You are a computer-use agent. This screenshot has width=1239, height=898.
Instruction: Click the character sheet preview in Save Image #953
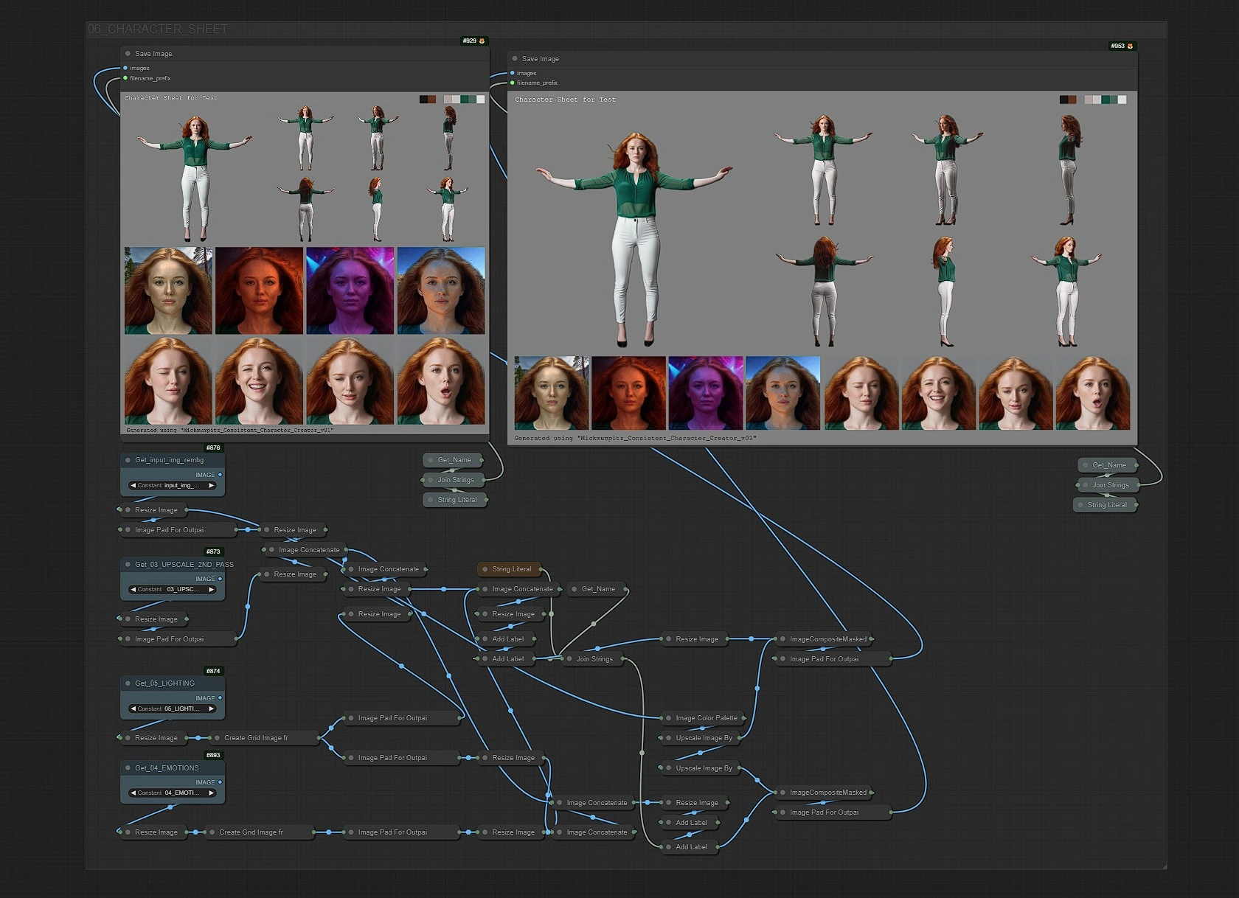click(x=822, y=268)
